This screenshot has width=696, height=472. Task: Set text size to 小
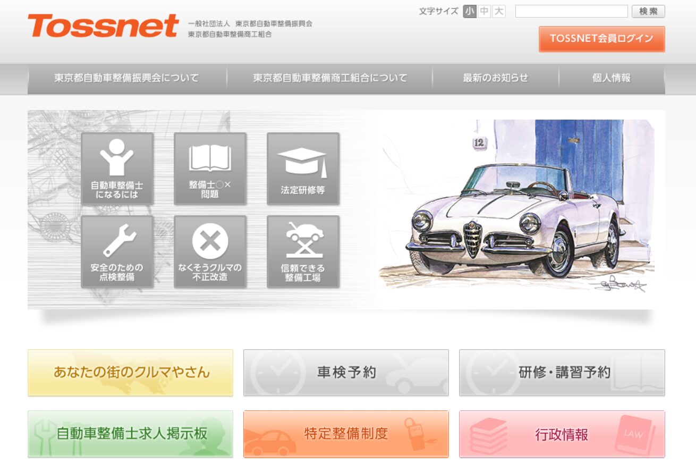tap(470, 11)
